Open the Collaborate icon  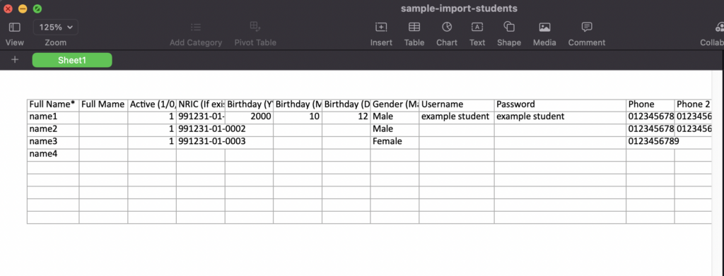[x=719, y=28]
